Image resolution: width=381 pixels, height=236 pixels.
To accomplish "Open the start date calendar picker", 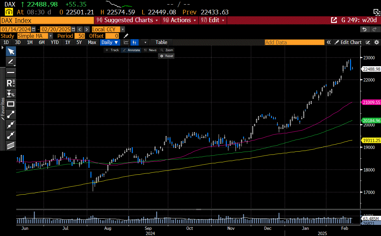I will (x=34, y=29).
